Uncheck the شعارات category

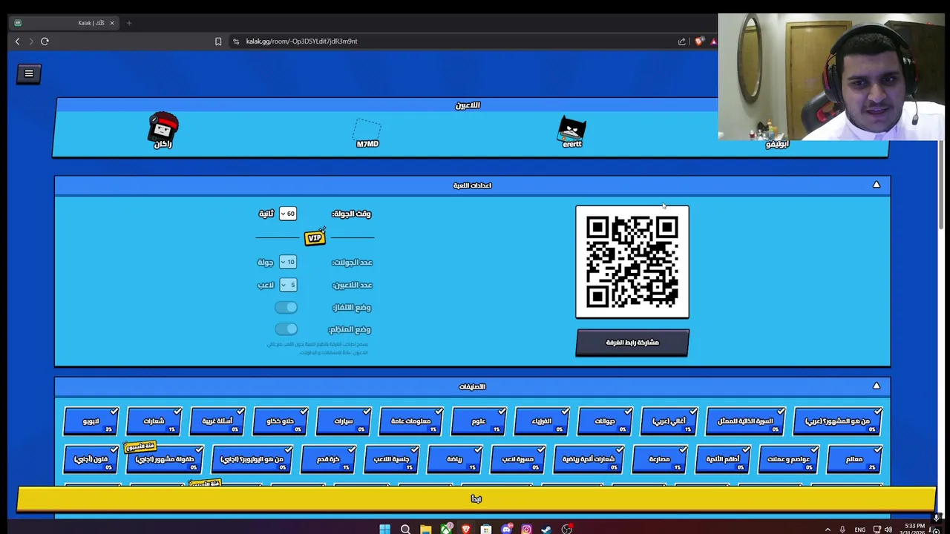pyautogui.click(x=154, y=421)
